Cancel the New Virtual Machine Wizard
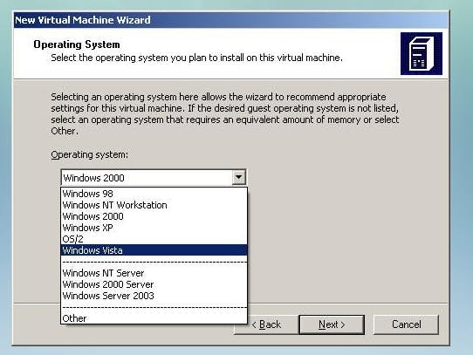473x355 pixels. point(406,324)
